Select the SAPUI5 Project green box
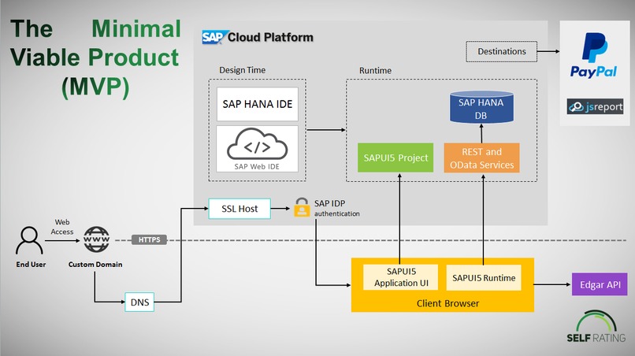This screenshot has width=635, height=356. (x=395, y=158)
